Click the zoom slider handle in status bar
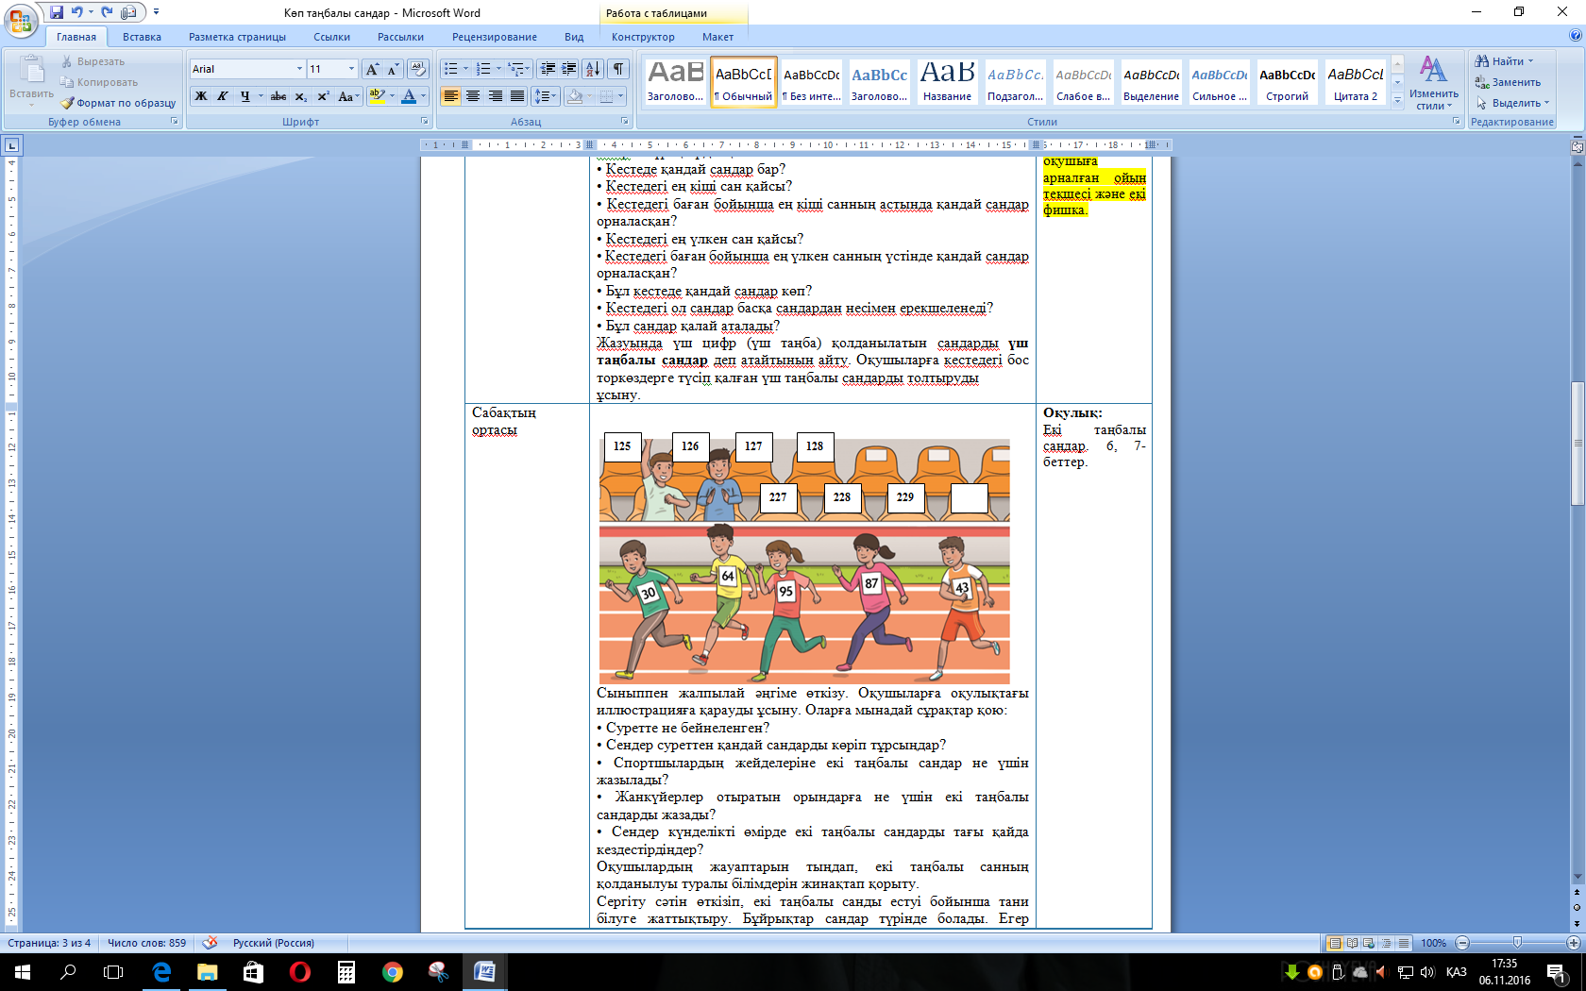Viewport: 1586px width, 991px height. [x=1517, y=943]
